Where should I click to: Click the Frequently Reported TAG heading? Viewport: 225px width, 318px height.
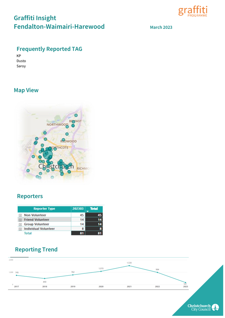point(49,49)
